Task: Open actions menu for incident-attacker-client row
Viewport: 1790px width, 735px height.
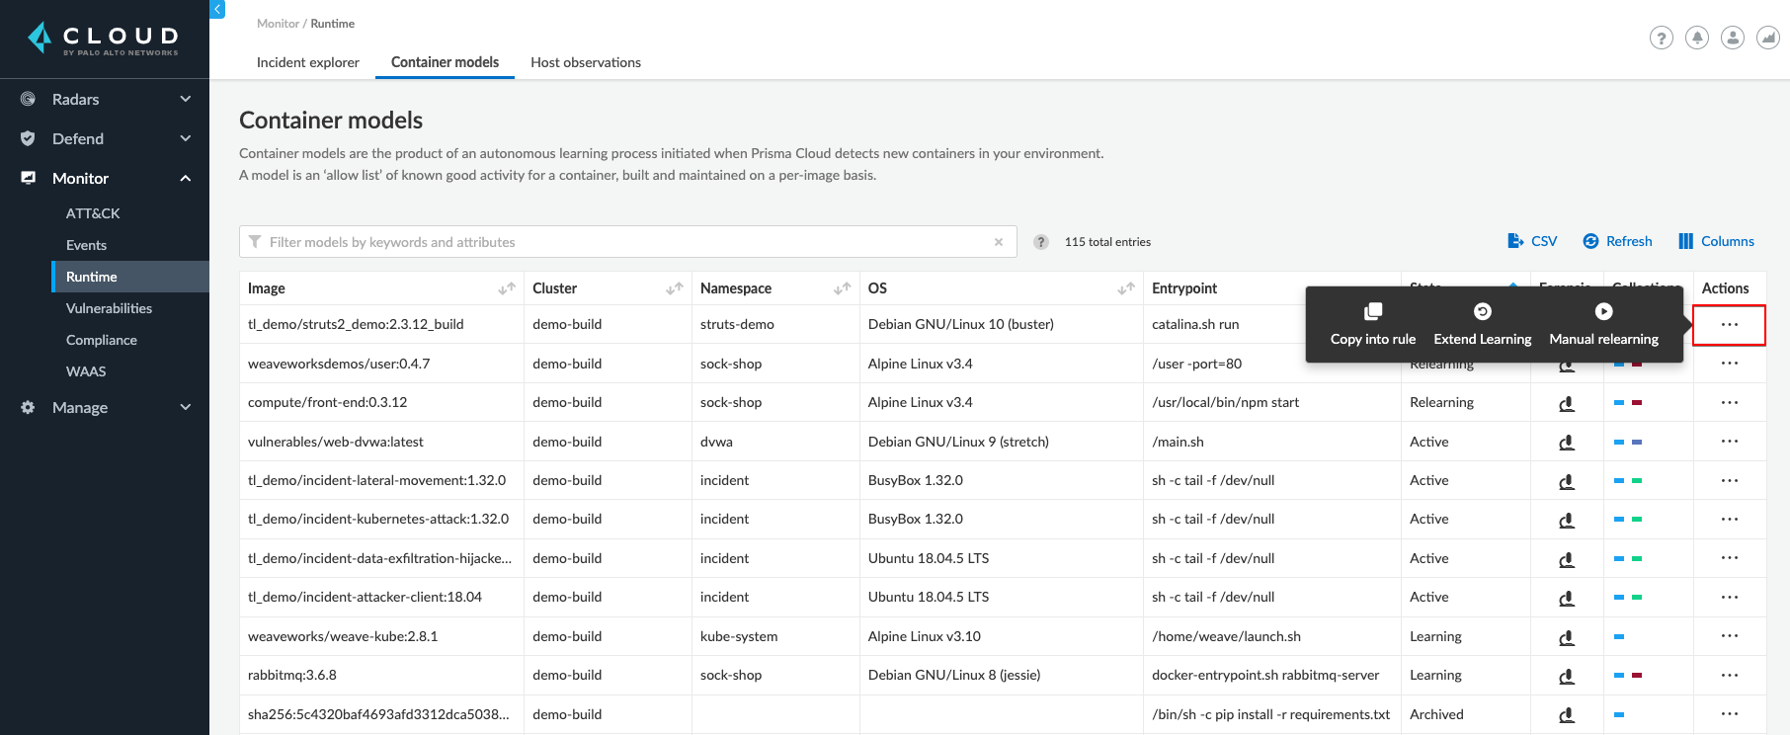Action: 1730,597
